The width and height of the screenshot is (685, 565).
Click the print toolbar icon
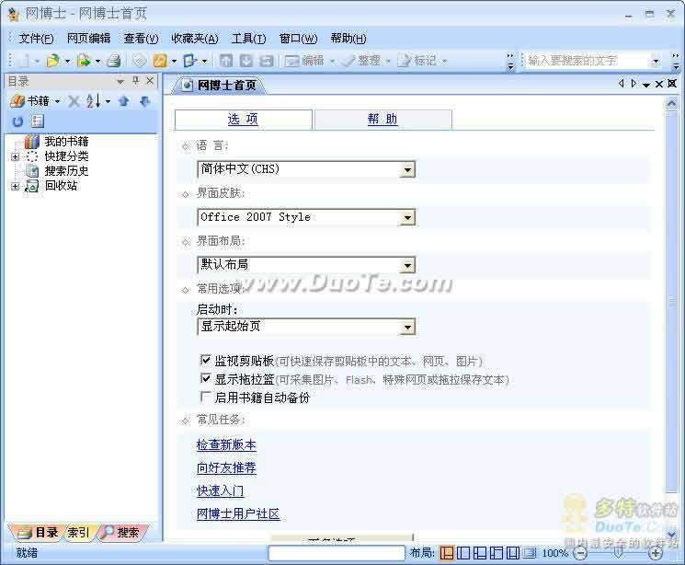click(x=114, y=61)
